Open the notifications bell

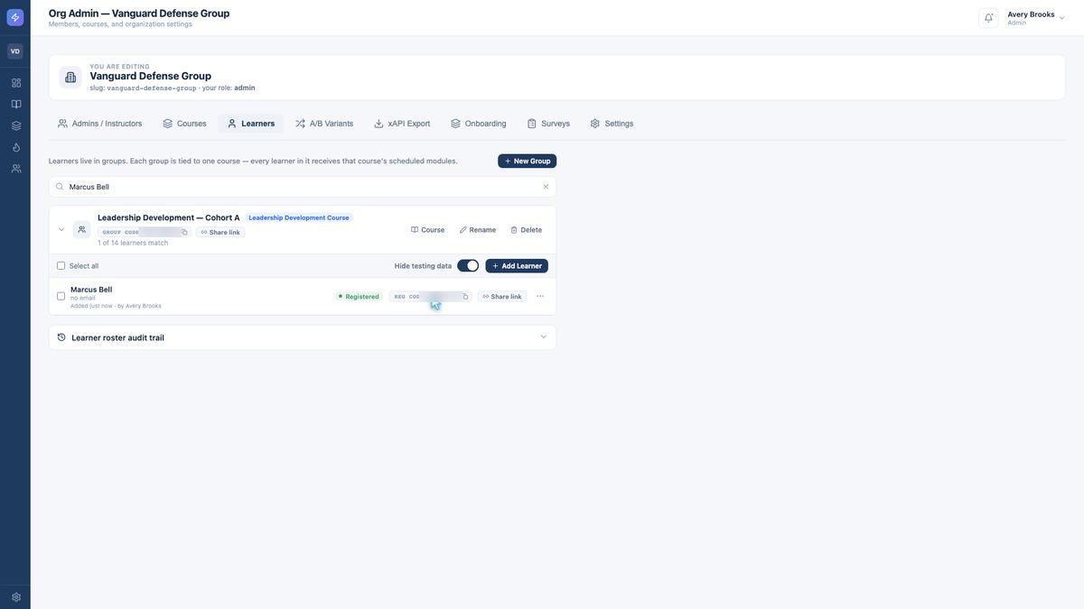click(988, 18)
